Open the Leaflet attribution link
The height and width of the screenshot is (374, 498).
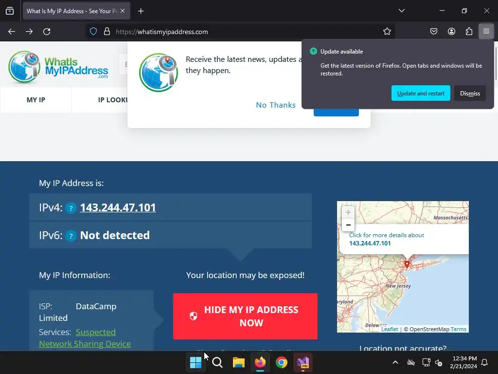[x=390, y=329]
